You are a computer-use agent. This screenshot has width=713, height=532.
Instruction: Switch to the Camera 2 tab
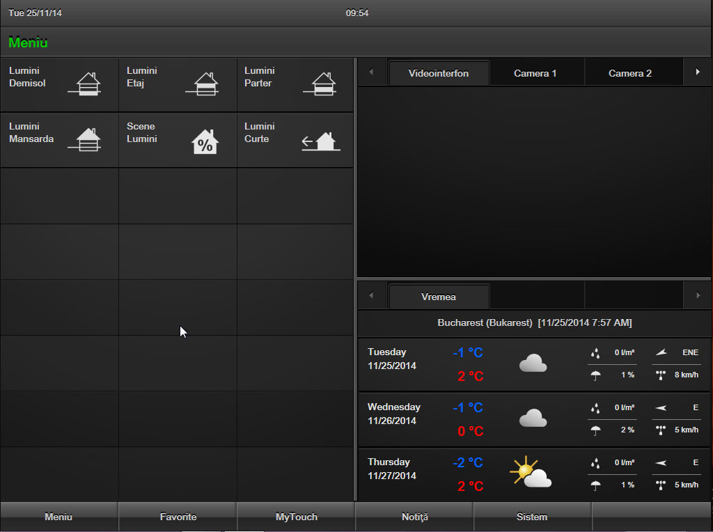coord(629,73)
